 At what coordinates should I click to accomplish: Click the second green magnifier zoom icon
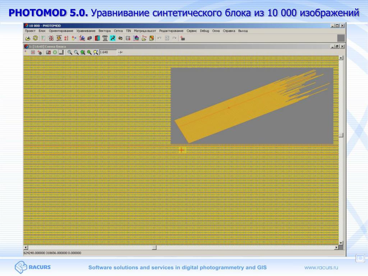89,52
